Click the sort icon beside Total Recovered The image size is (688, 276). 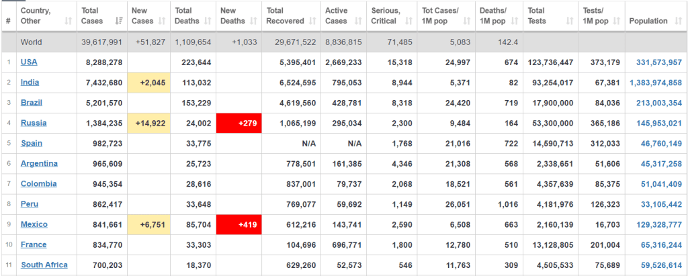pos(312,21)
